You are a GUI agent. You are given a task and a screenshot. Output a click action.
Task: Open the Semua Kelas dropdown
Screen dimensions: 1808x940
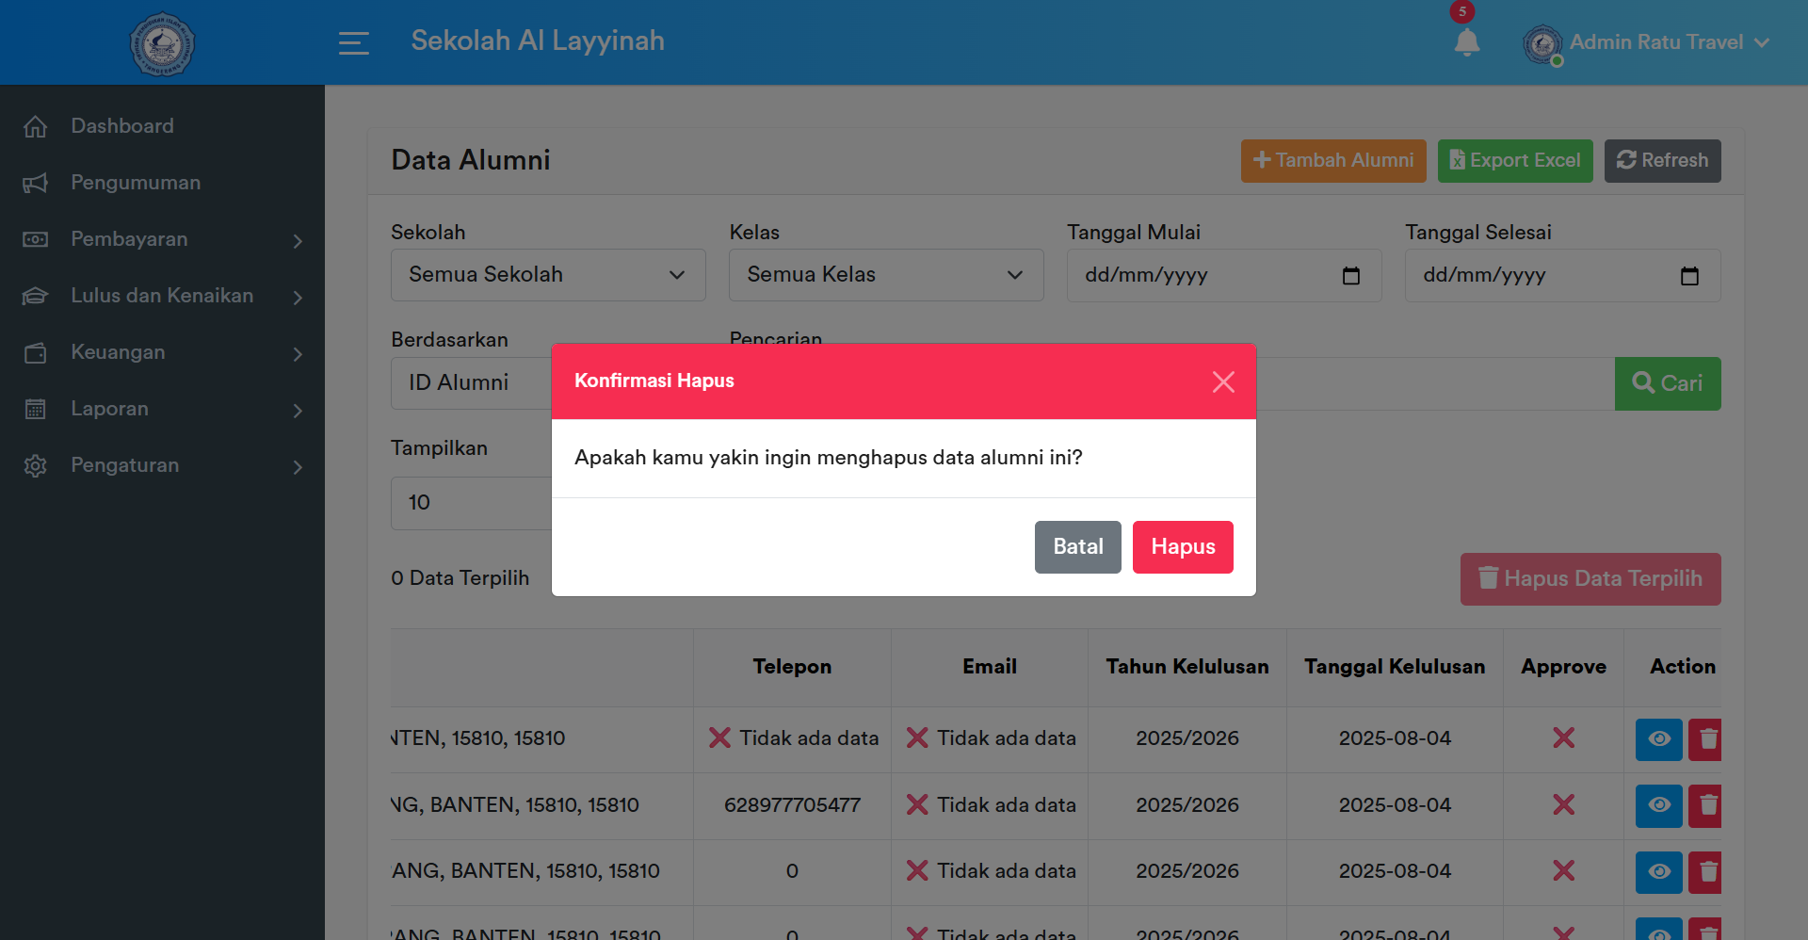885,274
